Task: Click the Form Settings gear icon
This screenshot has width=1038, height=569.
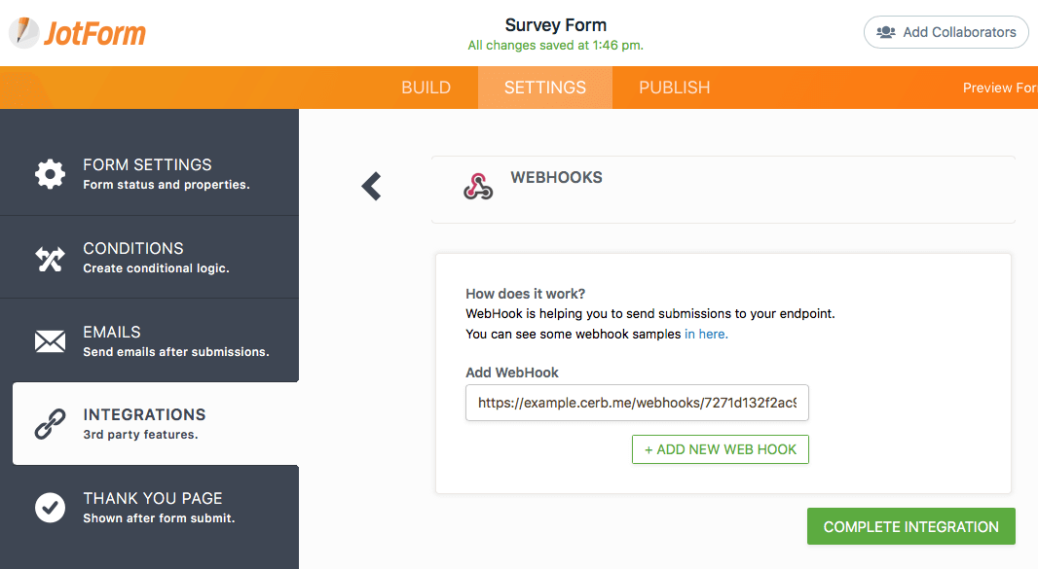Action: tap(51, 174)
